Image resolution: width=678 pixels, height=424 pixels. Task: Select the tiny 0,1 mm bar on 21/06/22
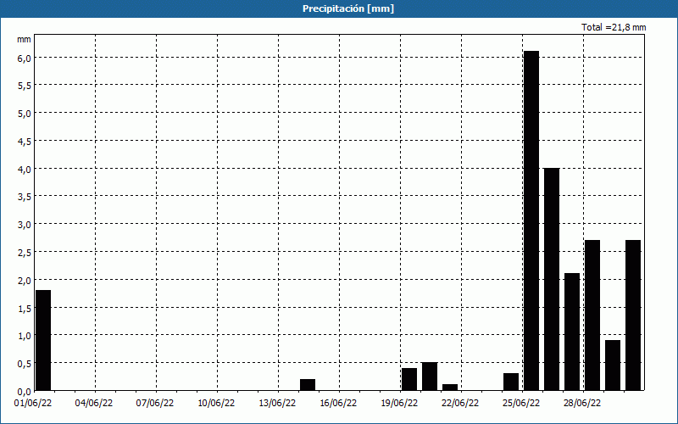[x=450, y=388]
